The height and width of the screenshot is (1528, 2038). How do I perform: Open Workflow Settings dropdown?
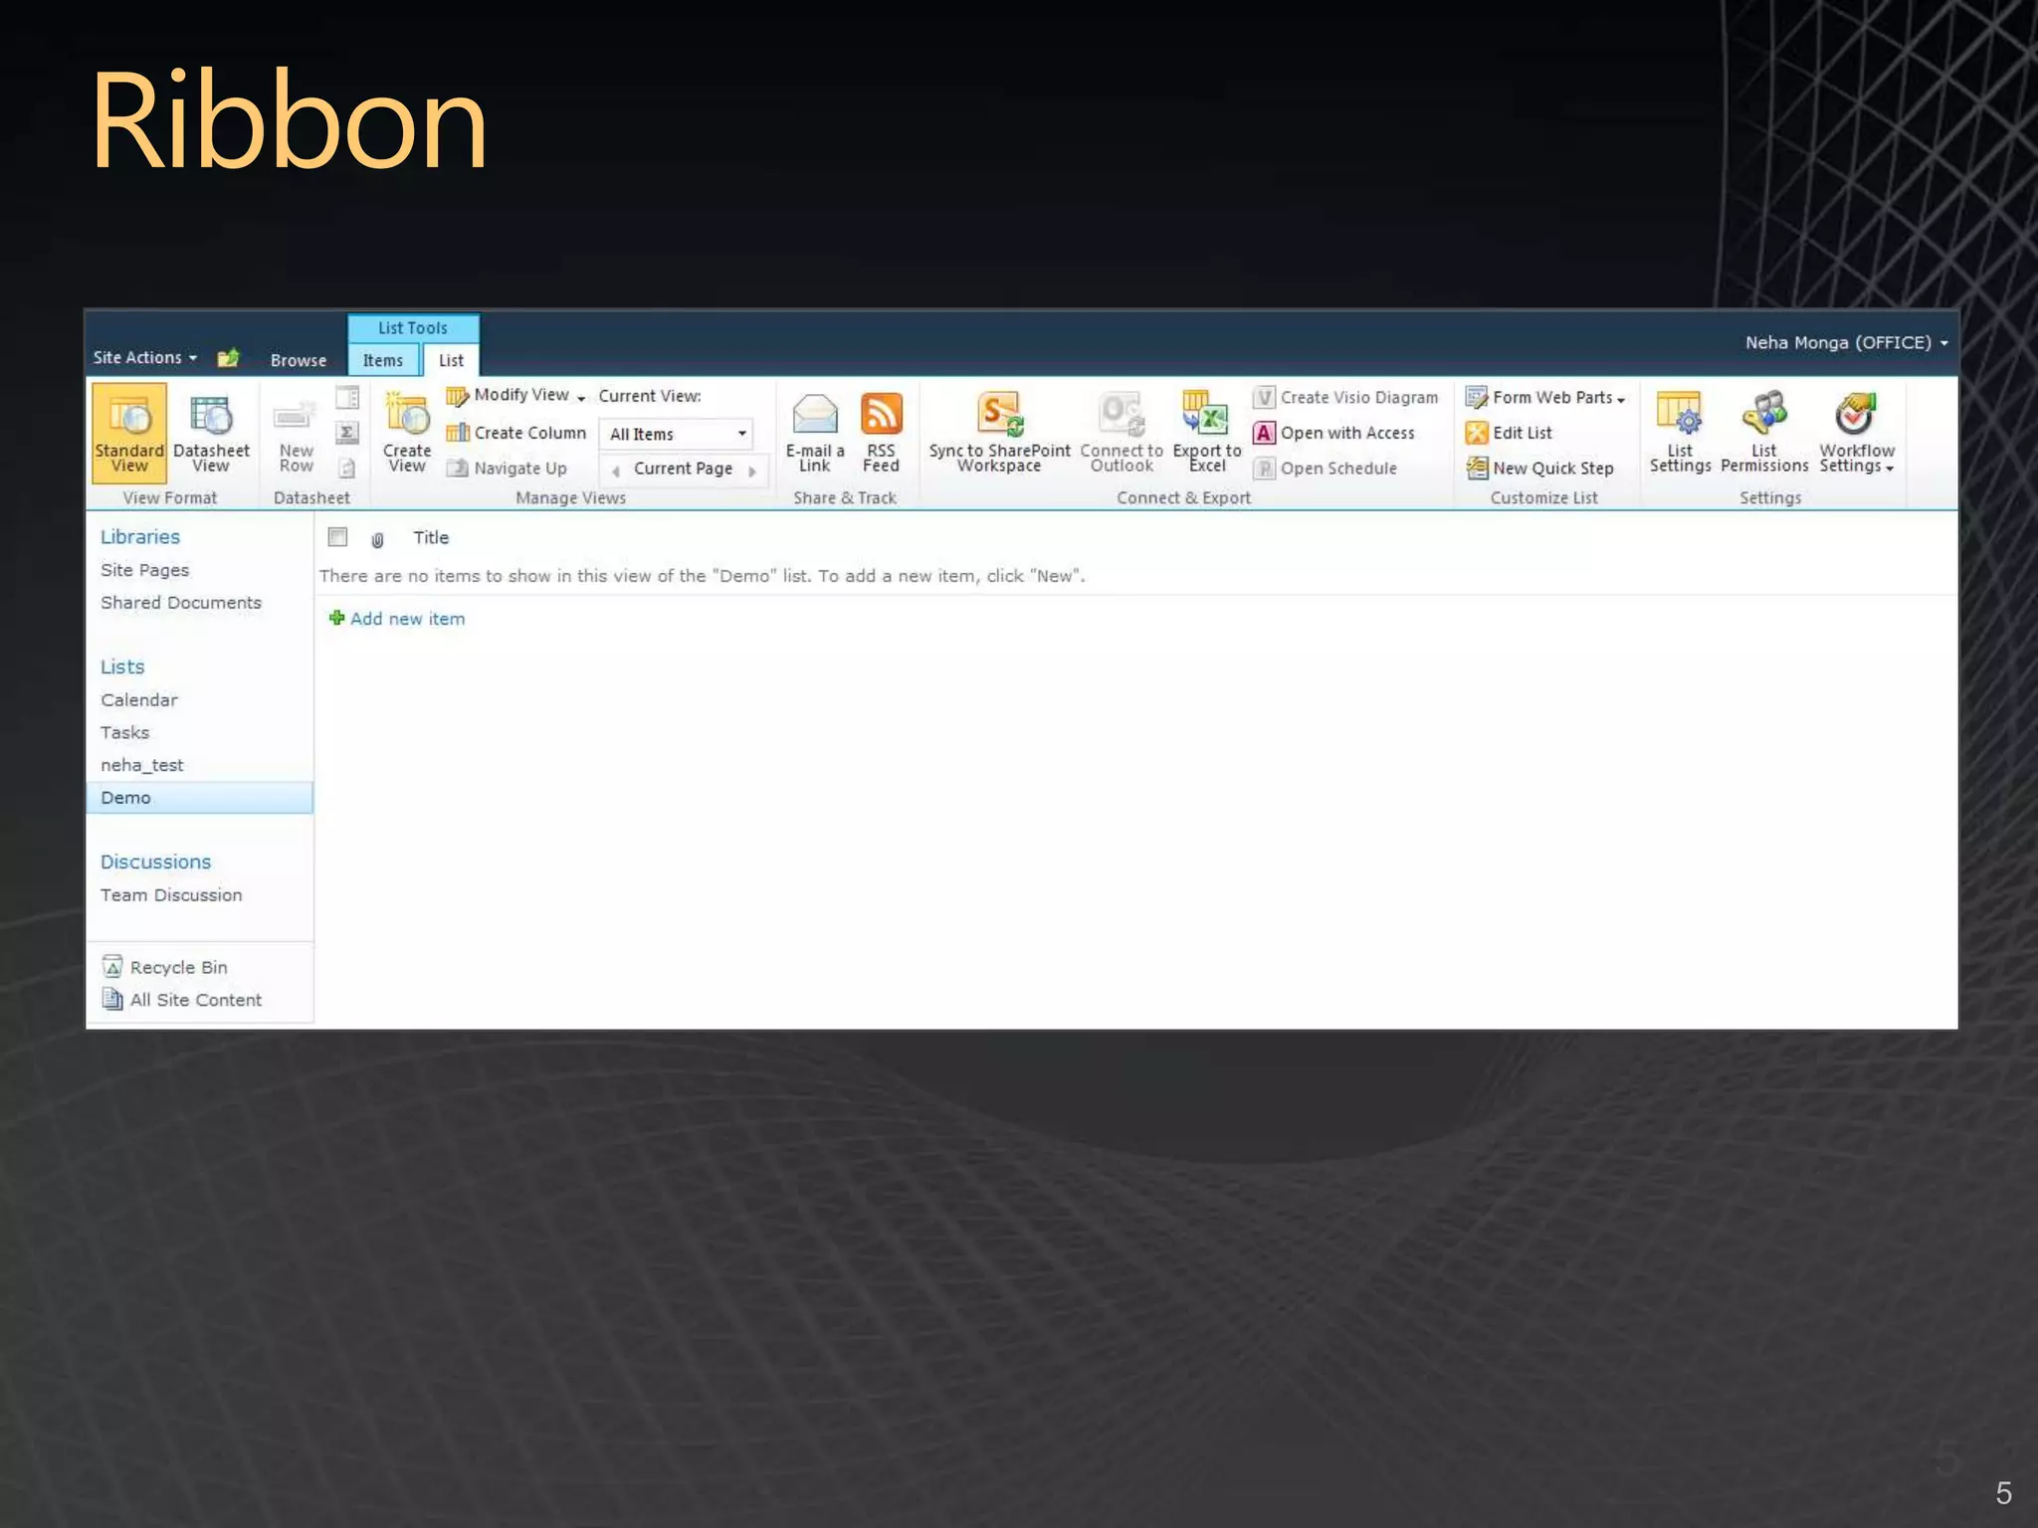tap(1857, 432)
